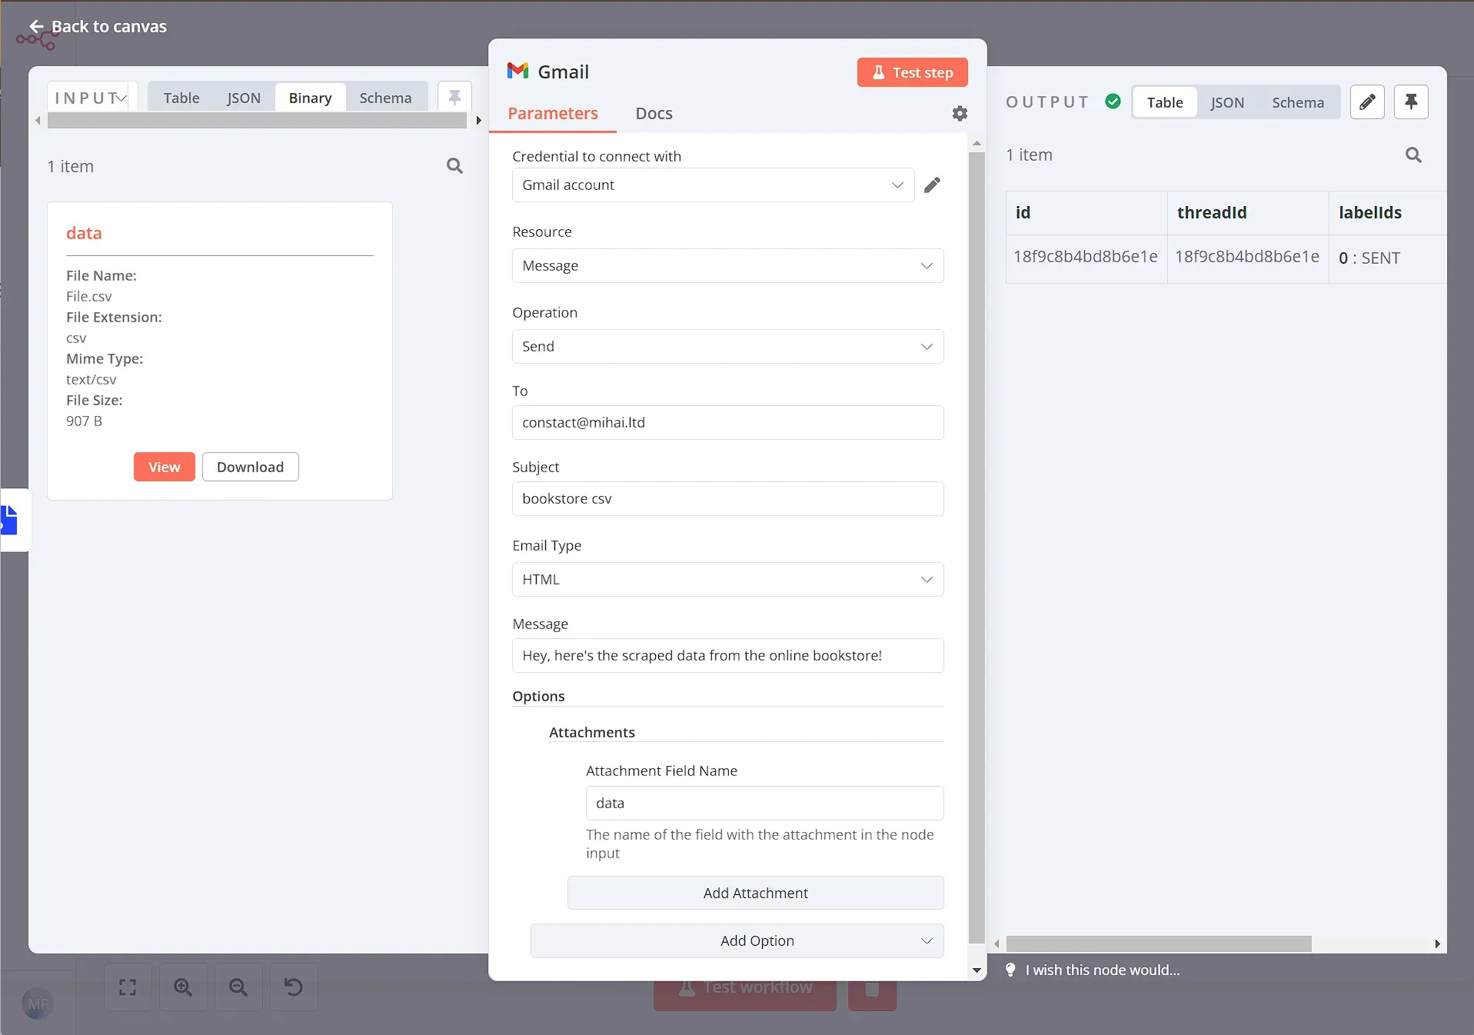Click the To email address field
Screen dimensions: 1474x1035
(x=727, y=422)
